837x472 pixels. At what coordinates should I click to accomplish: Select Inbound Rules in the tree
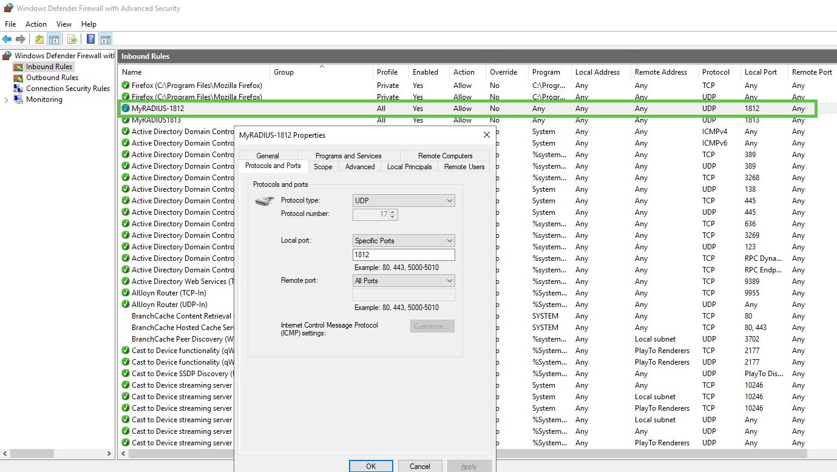click(49, 67)
